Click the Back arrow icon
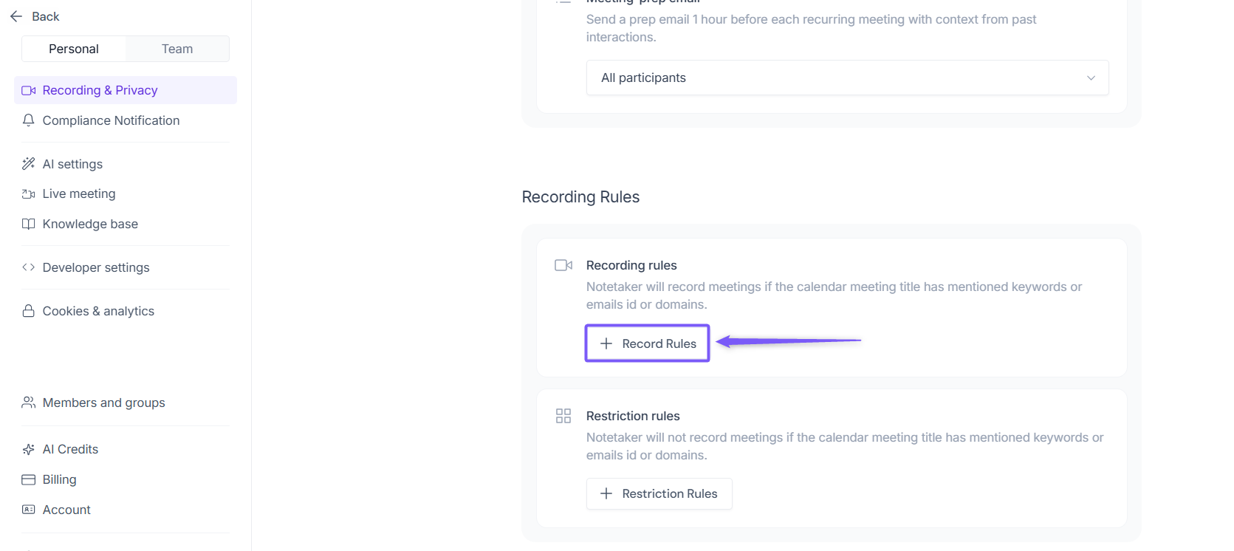Image resolution: width=1234 pixels, height=551 pixels. click(x=16, y=16)
